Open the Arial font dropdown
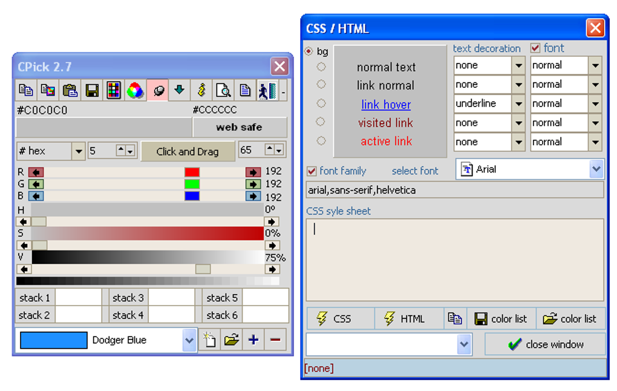Screen dimensions: 617x391 [x=596, y=169]
